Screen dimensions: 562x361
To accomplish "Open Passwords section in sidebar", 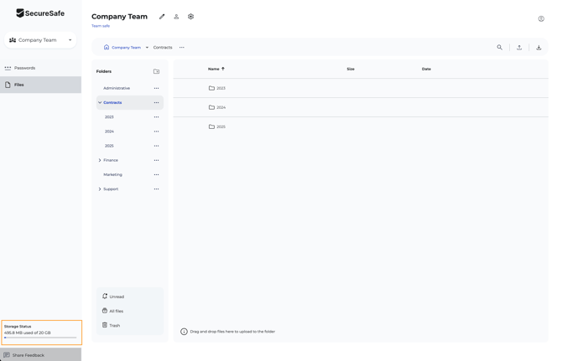I will coord(24,68).
